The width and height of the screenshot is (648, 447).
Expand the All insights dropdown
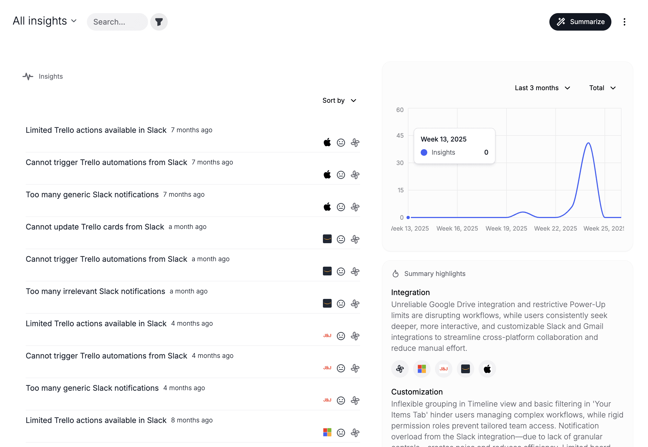pyautogui.click(x=45, y=21)
